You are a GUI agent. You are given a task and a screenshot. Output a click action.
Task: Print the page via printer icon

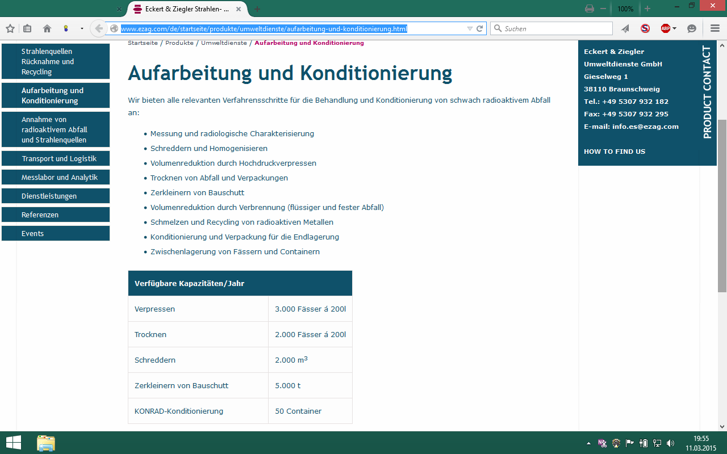590,9
